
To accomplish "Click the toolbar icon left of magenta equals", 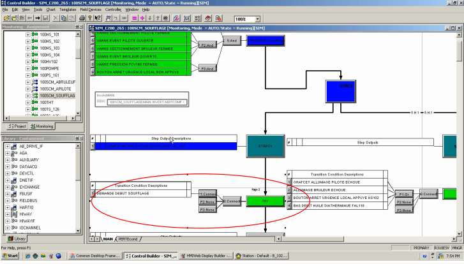I will [124, 18].
